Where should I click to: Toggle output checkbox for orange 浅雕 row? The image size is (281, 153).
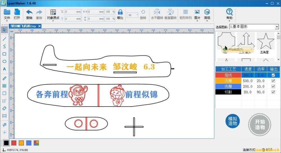(x=273, y=81)
